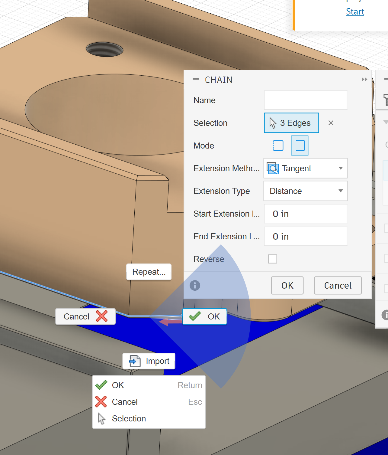
Task: Select the open chain mode icon
Action: pos(300,146)
